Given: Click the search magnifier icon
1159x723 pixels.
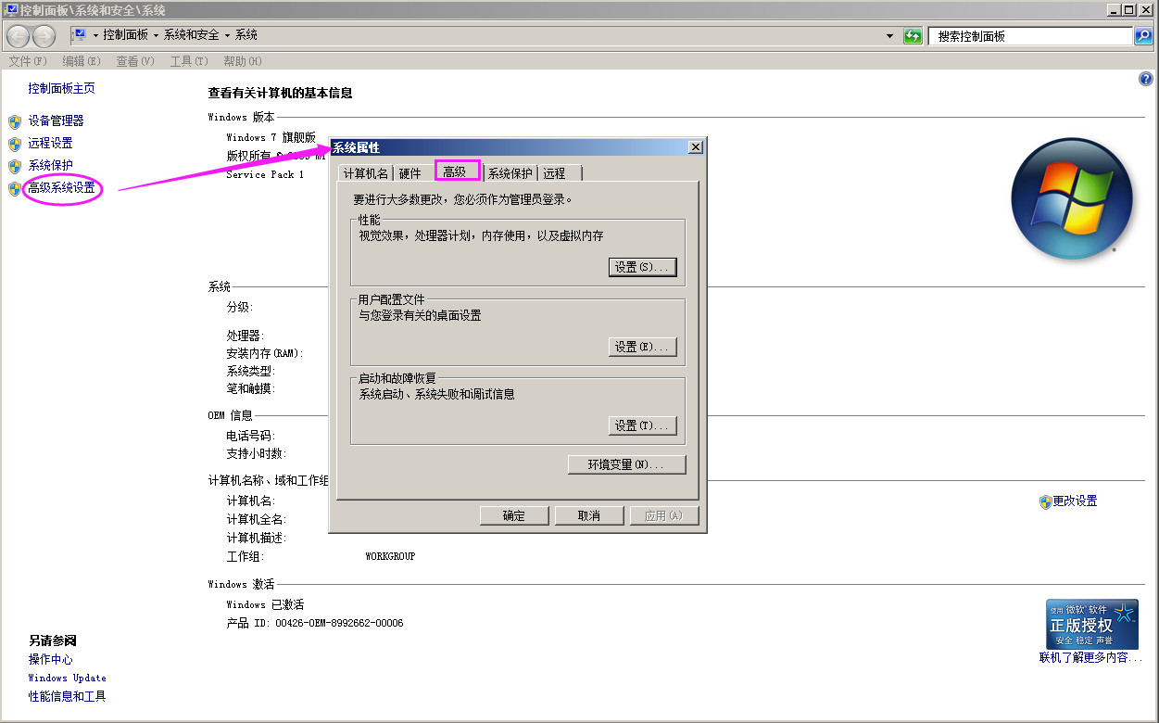Looking at the screenshot, I should point(1143,36).
